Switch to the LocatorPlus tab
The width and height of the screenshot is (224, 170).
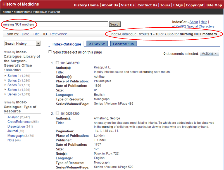point(123,44)
